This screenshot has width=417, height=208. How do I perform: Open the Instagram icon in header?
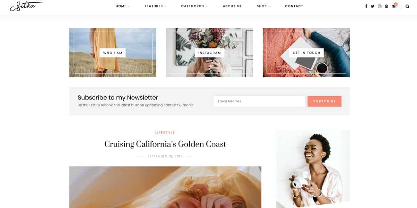379,6
